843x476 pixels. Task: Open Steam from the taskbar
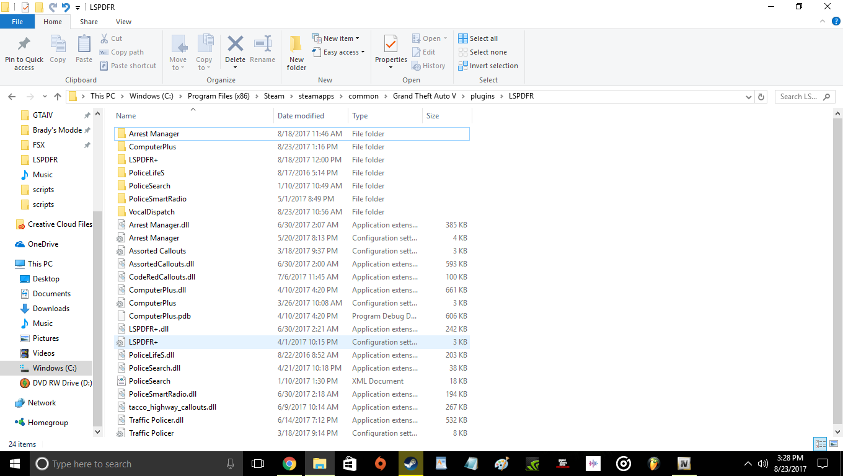410,464
